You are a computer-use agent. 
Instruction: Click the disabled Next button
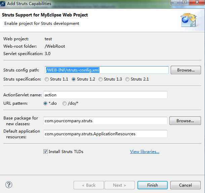[x=120, y=185]
